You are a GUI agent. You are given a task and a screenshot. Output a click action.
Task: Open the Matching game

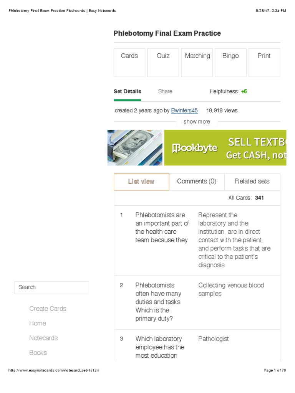(x=197, y=62)
